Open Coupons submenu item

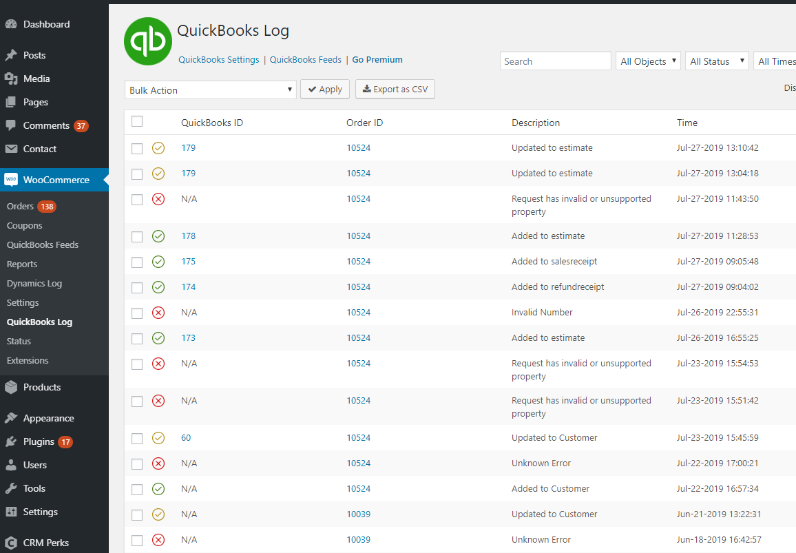[x=24, y=225]
